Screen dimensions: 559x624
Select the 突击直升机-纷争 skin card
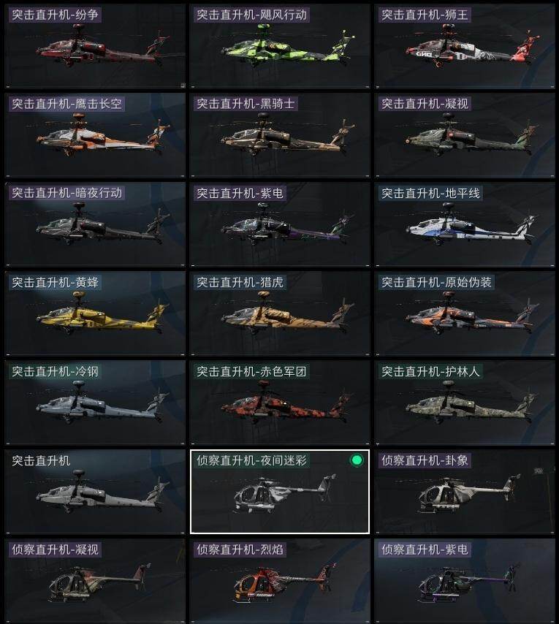coord(95,46)
